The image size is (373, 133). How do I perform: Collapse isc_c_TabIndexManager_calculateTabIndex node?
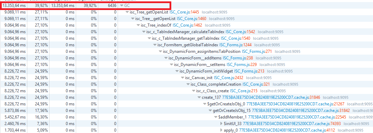tap(144, 31)
